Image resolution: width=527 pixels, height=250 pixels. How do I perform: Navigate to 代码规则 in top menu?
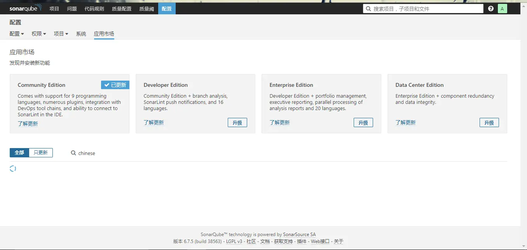pyautogui.click(x=94, y=8)
